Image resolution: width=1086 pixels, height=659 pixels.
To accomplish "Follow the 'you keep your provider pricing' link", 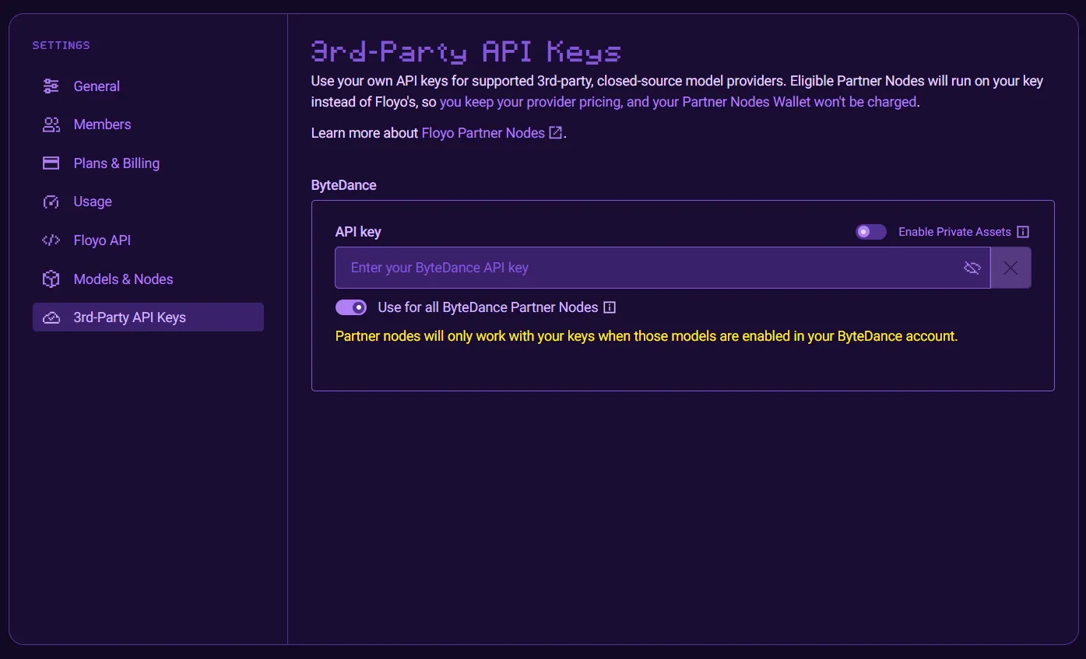I will click(678, 102).
